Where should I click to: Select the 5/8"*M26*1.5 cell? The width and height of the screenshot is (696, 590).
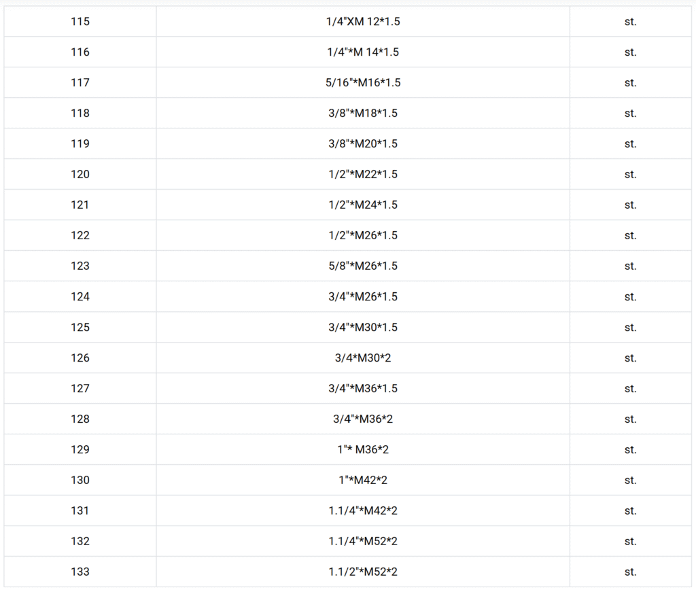362,266
